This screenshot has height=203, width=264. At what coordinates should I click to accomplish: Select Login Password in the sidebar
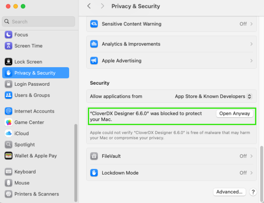[36, 84]
